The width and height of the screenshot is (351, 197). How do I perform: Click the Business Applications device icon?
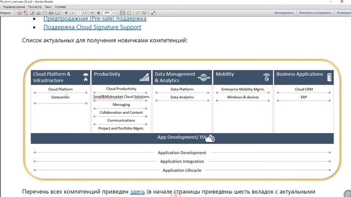pyautogui.click(x=329, y=77)
